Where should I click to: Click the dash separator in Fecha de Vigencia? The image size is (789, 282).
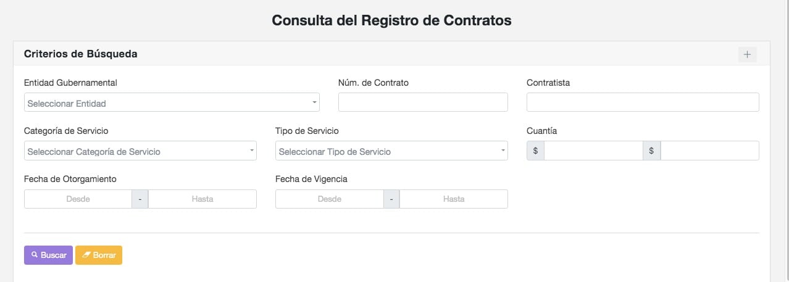coord(391,199)
